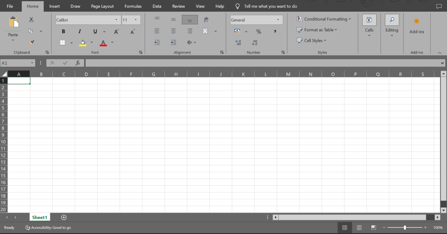This screenshot has height=234, width=447.
Task: Click the 100% zoom level
Action: click(438, 228)
